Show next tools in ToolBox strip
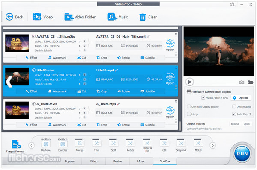This screenshot has height=170, width=257. point(212,145)
